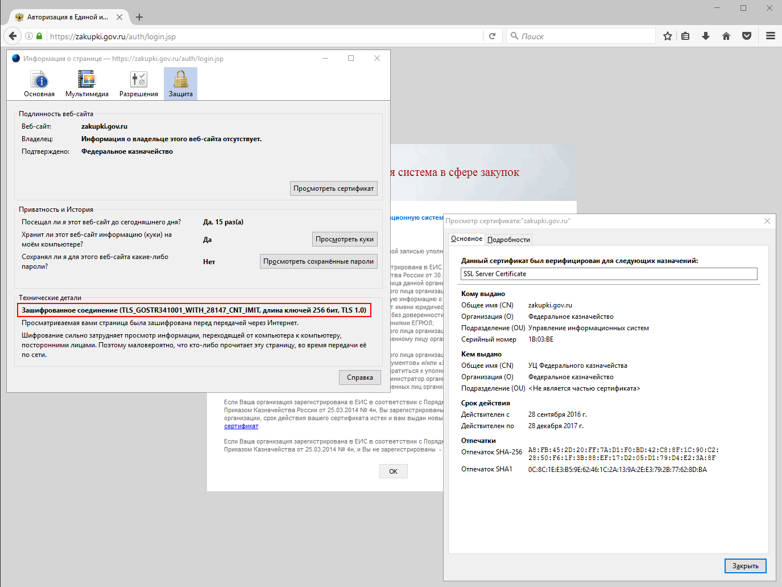Click the "Закрыть" button in certificate viewer

(746, 566)
